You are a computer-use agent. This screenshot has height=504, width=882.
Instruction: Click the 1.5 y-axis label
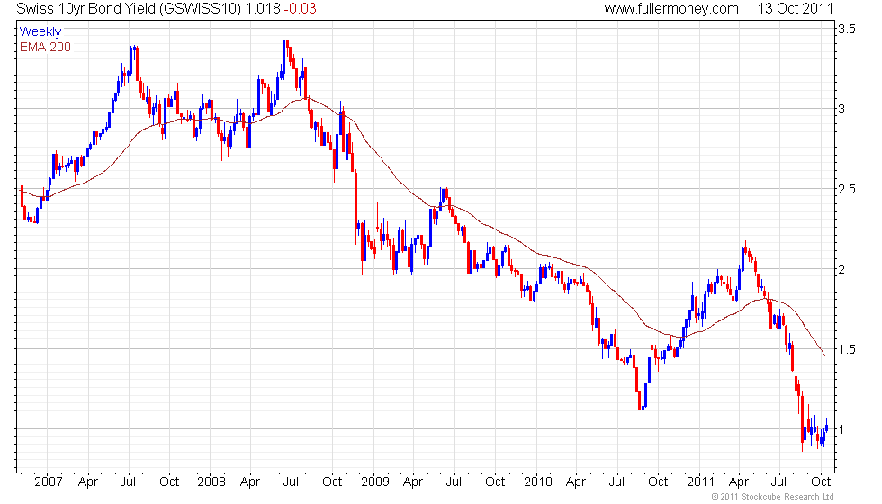pyautogui.click(x=847, y=349)
